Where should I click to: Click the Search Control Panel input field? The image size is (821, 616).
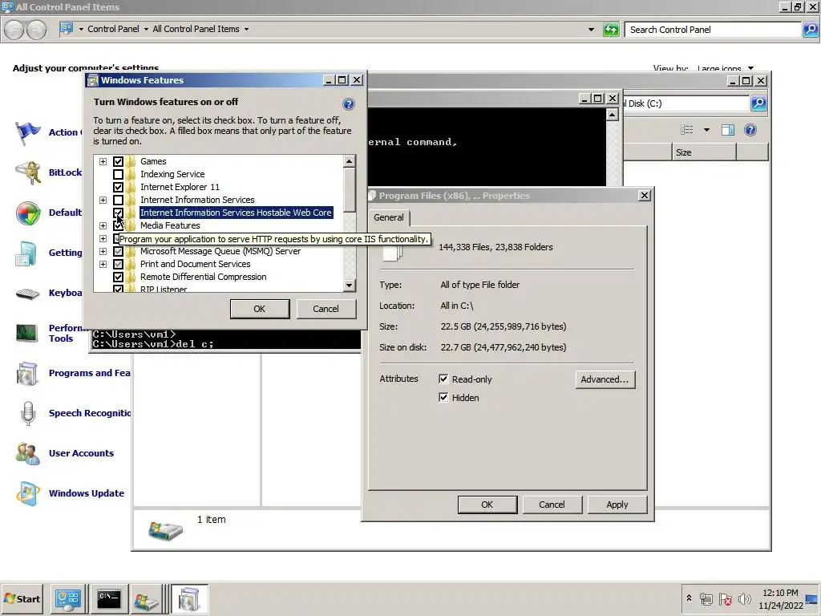tap(713, 30)
